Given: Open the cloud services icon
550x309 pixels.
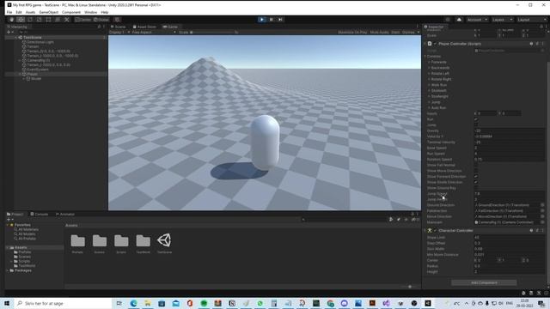Looking at the screenshot, I should (459, 20).
